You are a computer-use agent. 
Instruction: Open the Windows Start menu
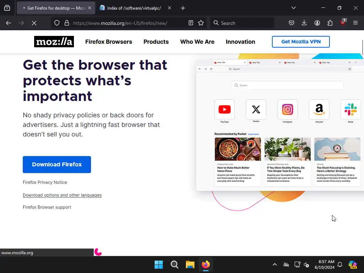(x=159, y=264)
